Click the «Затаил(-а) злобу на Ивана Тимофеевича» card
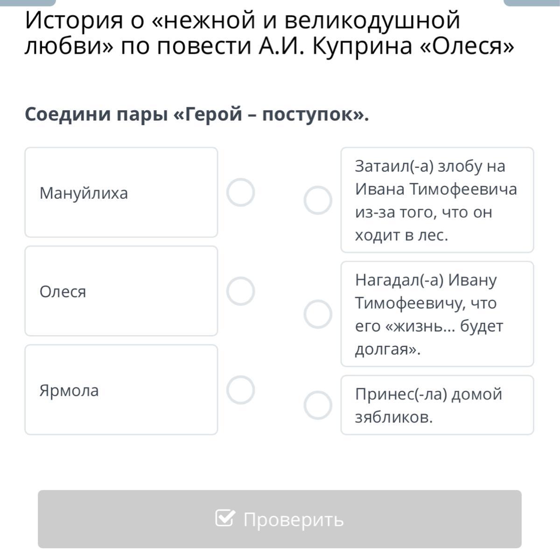This screenshot has width=560, height=560. click(437, 200)
